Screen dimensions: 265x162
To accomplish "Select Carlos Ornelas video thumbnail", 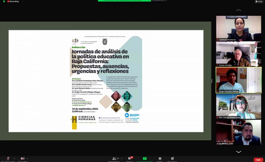I will (x=238, y=54).
